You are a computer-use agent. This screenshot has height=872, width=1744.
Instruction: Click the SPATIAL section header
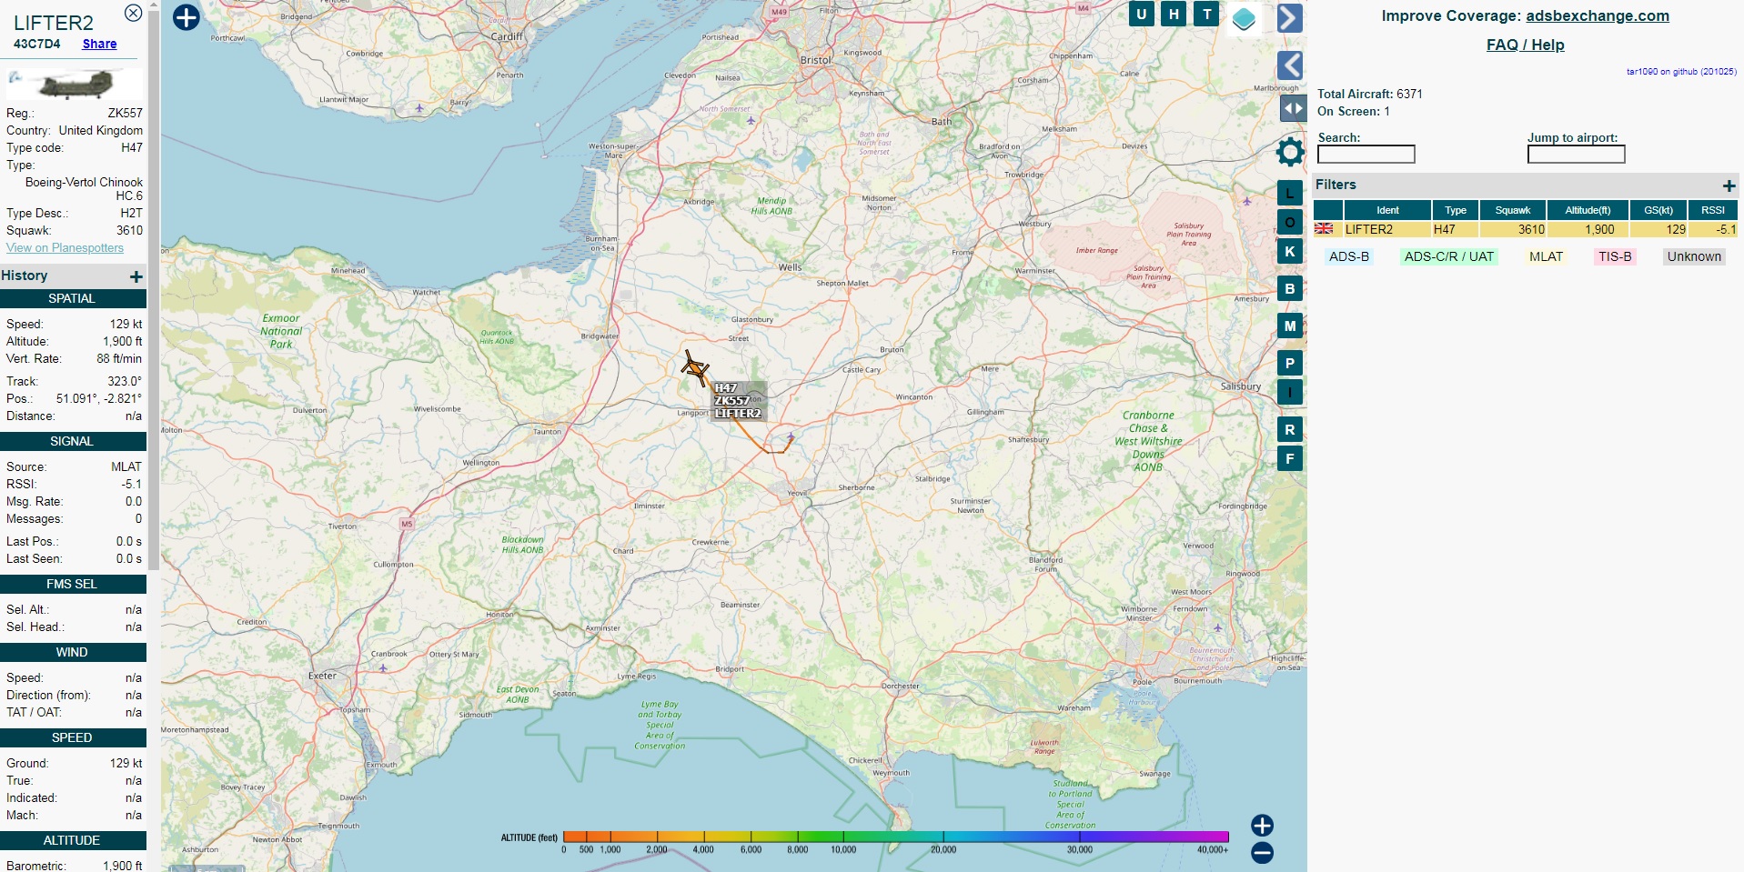click(x=72, y=298)
